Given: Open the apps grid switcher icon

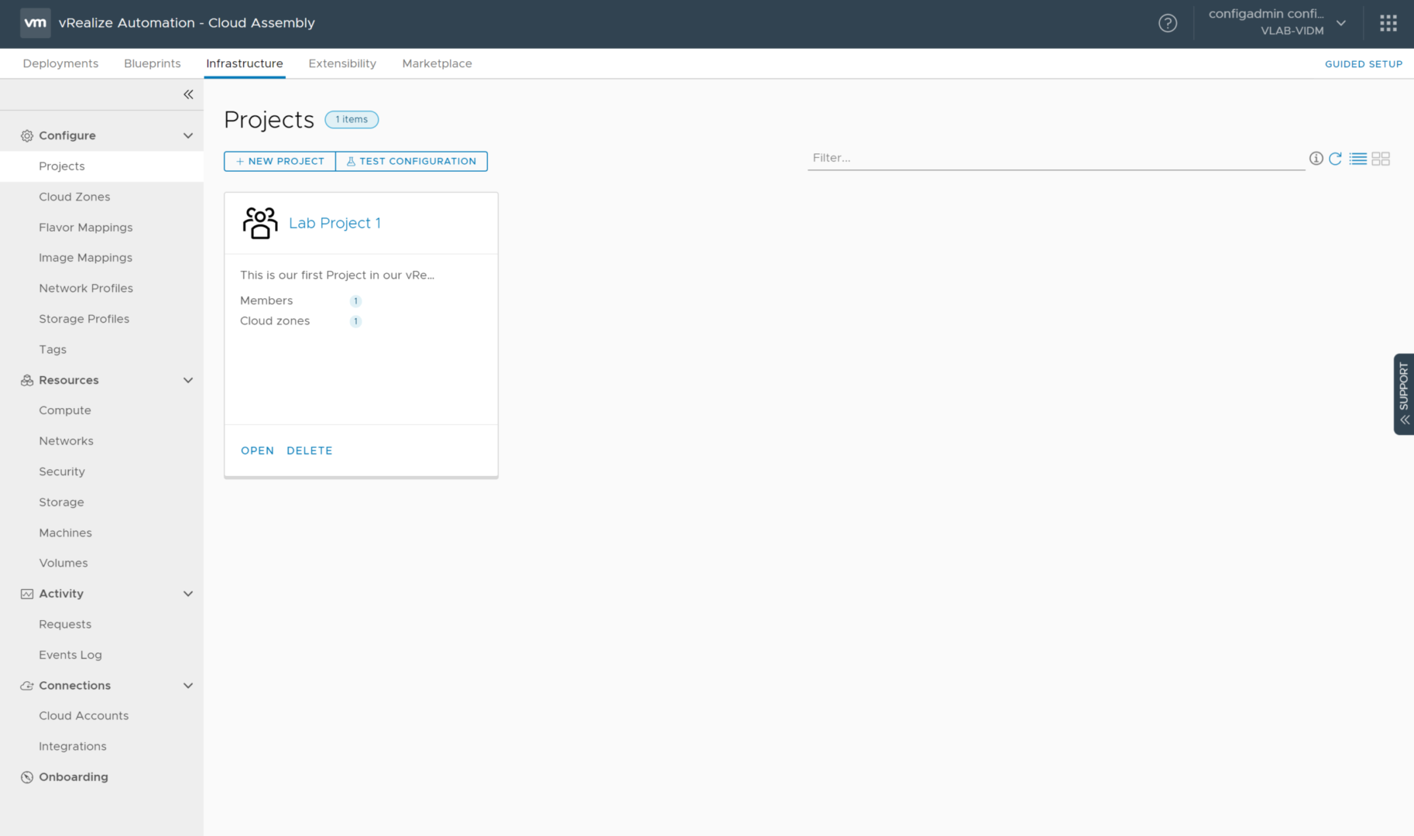Looking at the screenshot, I should 1388,23.
